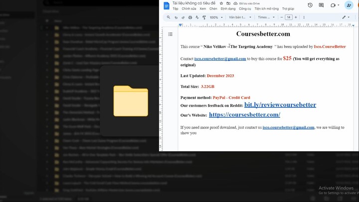Viewport: 359px width, 202px height.
Task: Click the redo arrow icon
Action: click(x=183, y=17)
